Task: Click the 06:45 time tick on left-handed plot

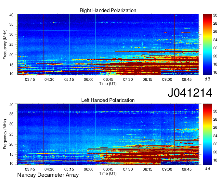Action: [x=108, y=169]
